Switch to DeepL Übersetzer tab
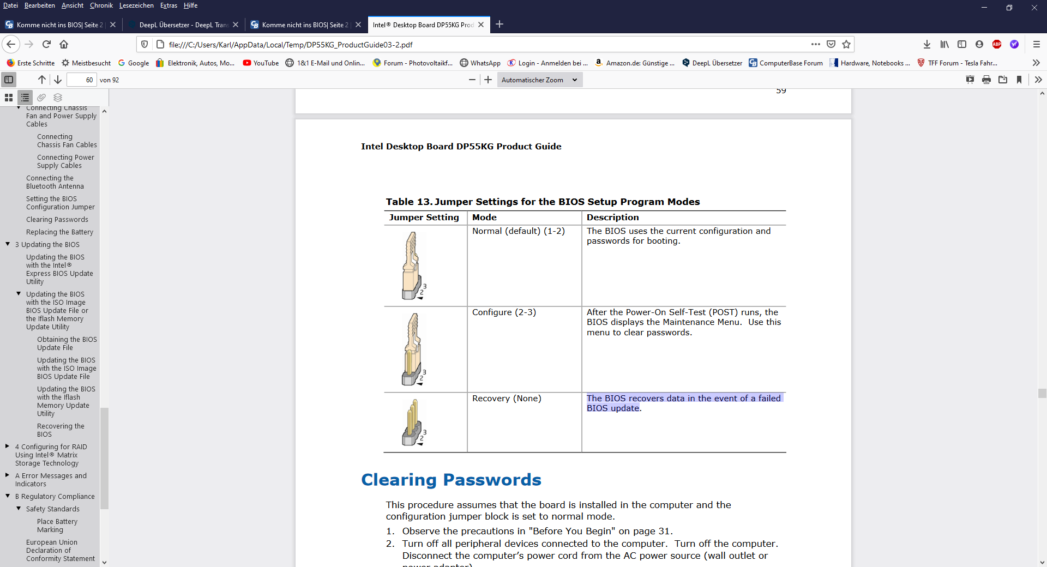This screenshot has height=567, width=1047. point(183,25)
